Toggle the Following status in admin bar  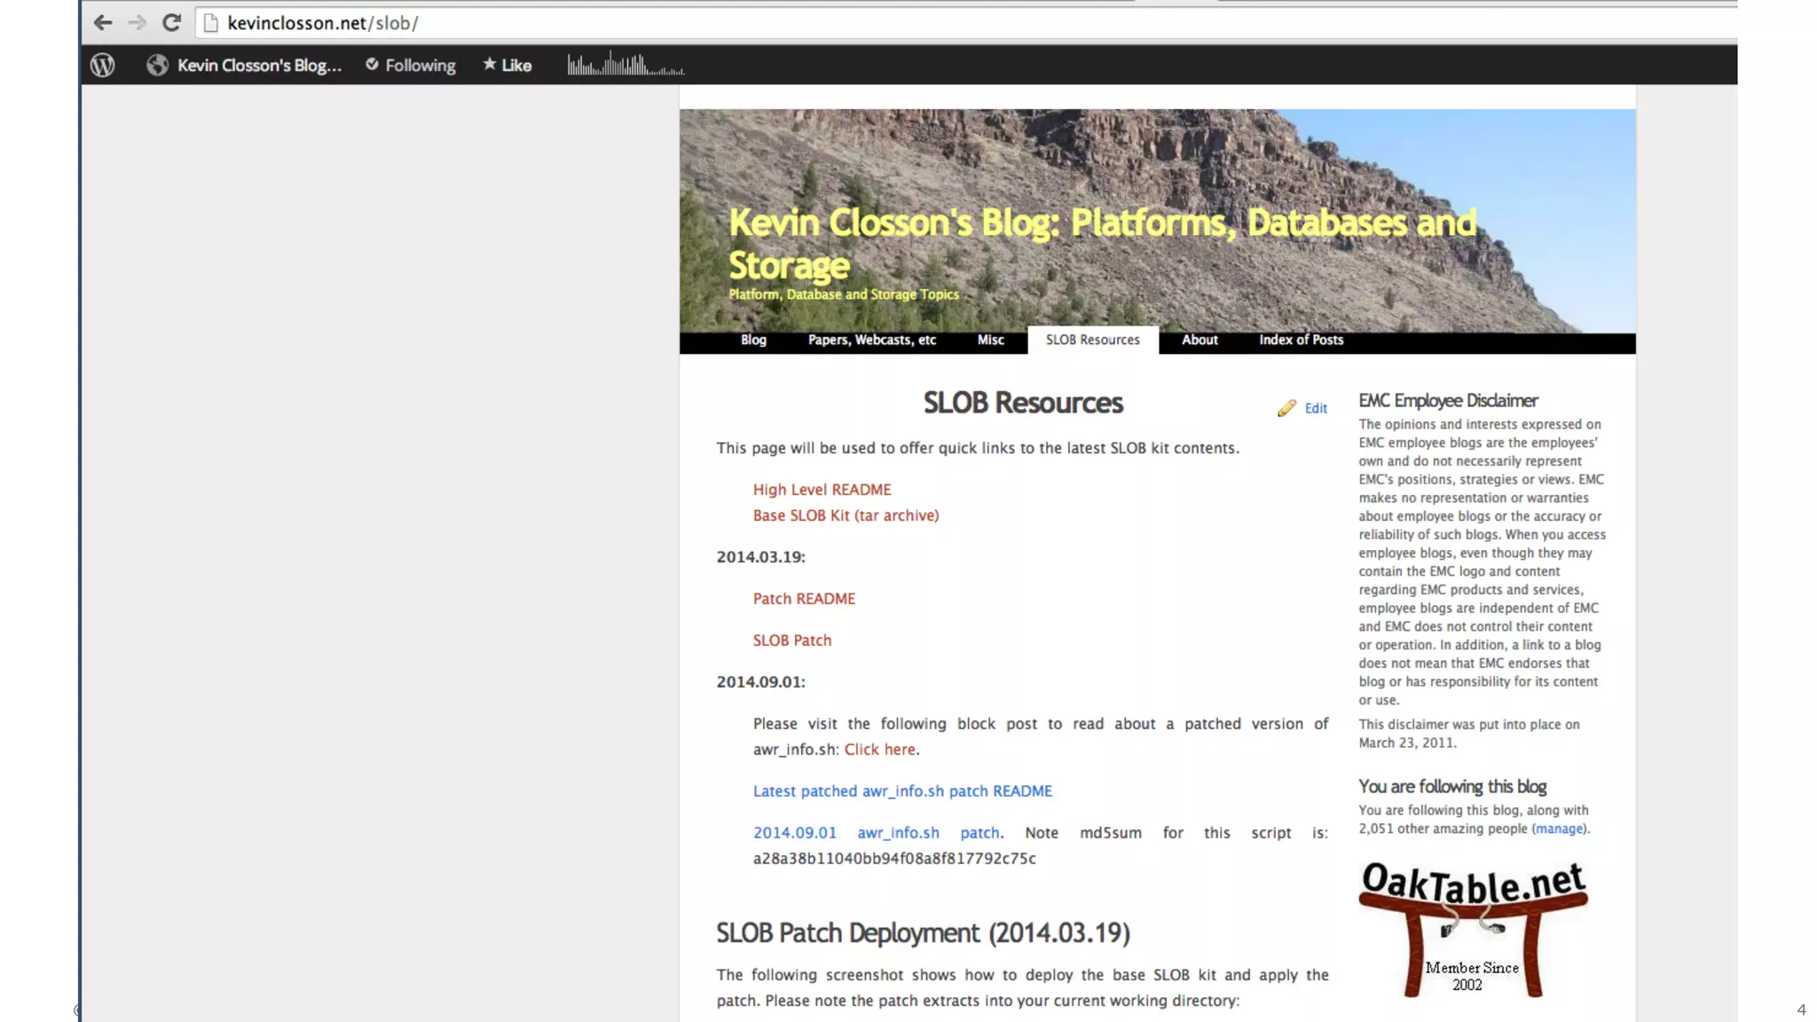click(411, 65)
